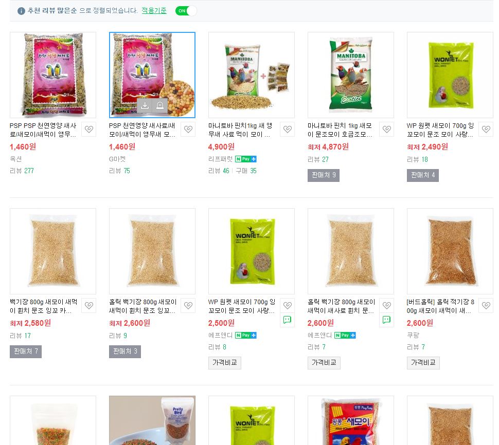Expand 판매처 4 sellers for WP 원펫
The image size is (499, 445).
[423, 175]
